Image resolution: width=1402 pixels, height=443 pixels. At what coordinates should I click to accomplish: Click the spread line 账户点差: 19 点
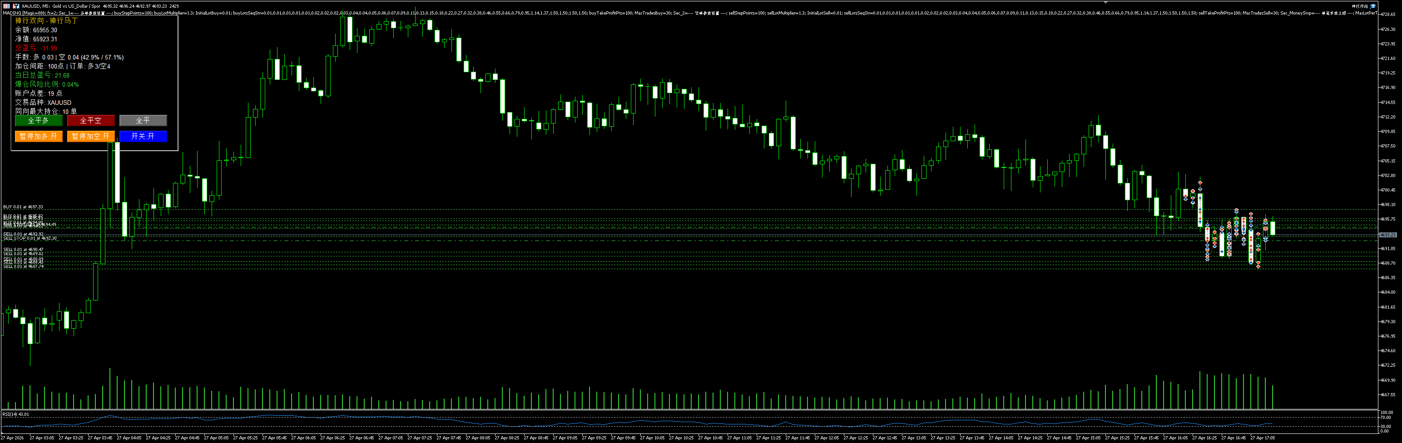pyautogui.click(x=39, y=94)
